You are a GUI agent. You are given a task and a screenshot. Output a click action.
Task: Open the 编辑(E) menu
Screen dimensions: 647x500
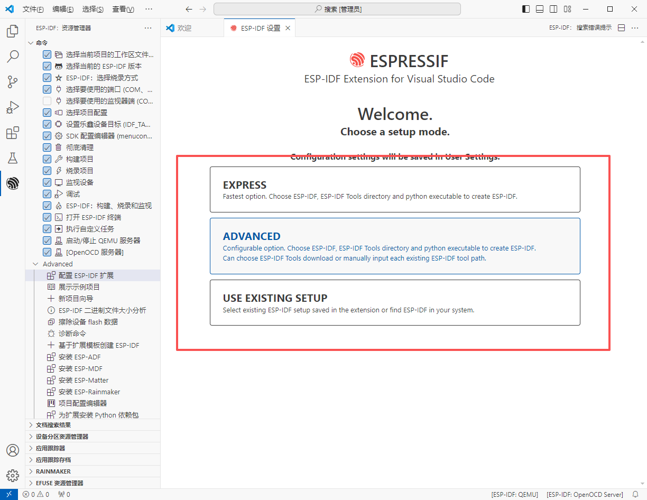(63, 9)
